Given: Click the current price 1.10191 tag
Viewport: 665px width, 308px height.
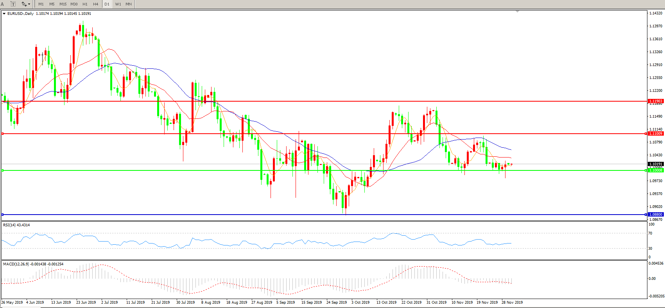Looking at the screenshot, I should point(656,164).
